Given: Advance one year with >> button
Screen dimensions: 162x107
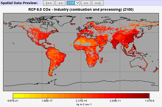Looking at the screenshot, I should coord(86,3).
